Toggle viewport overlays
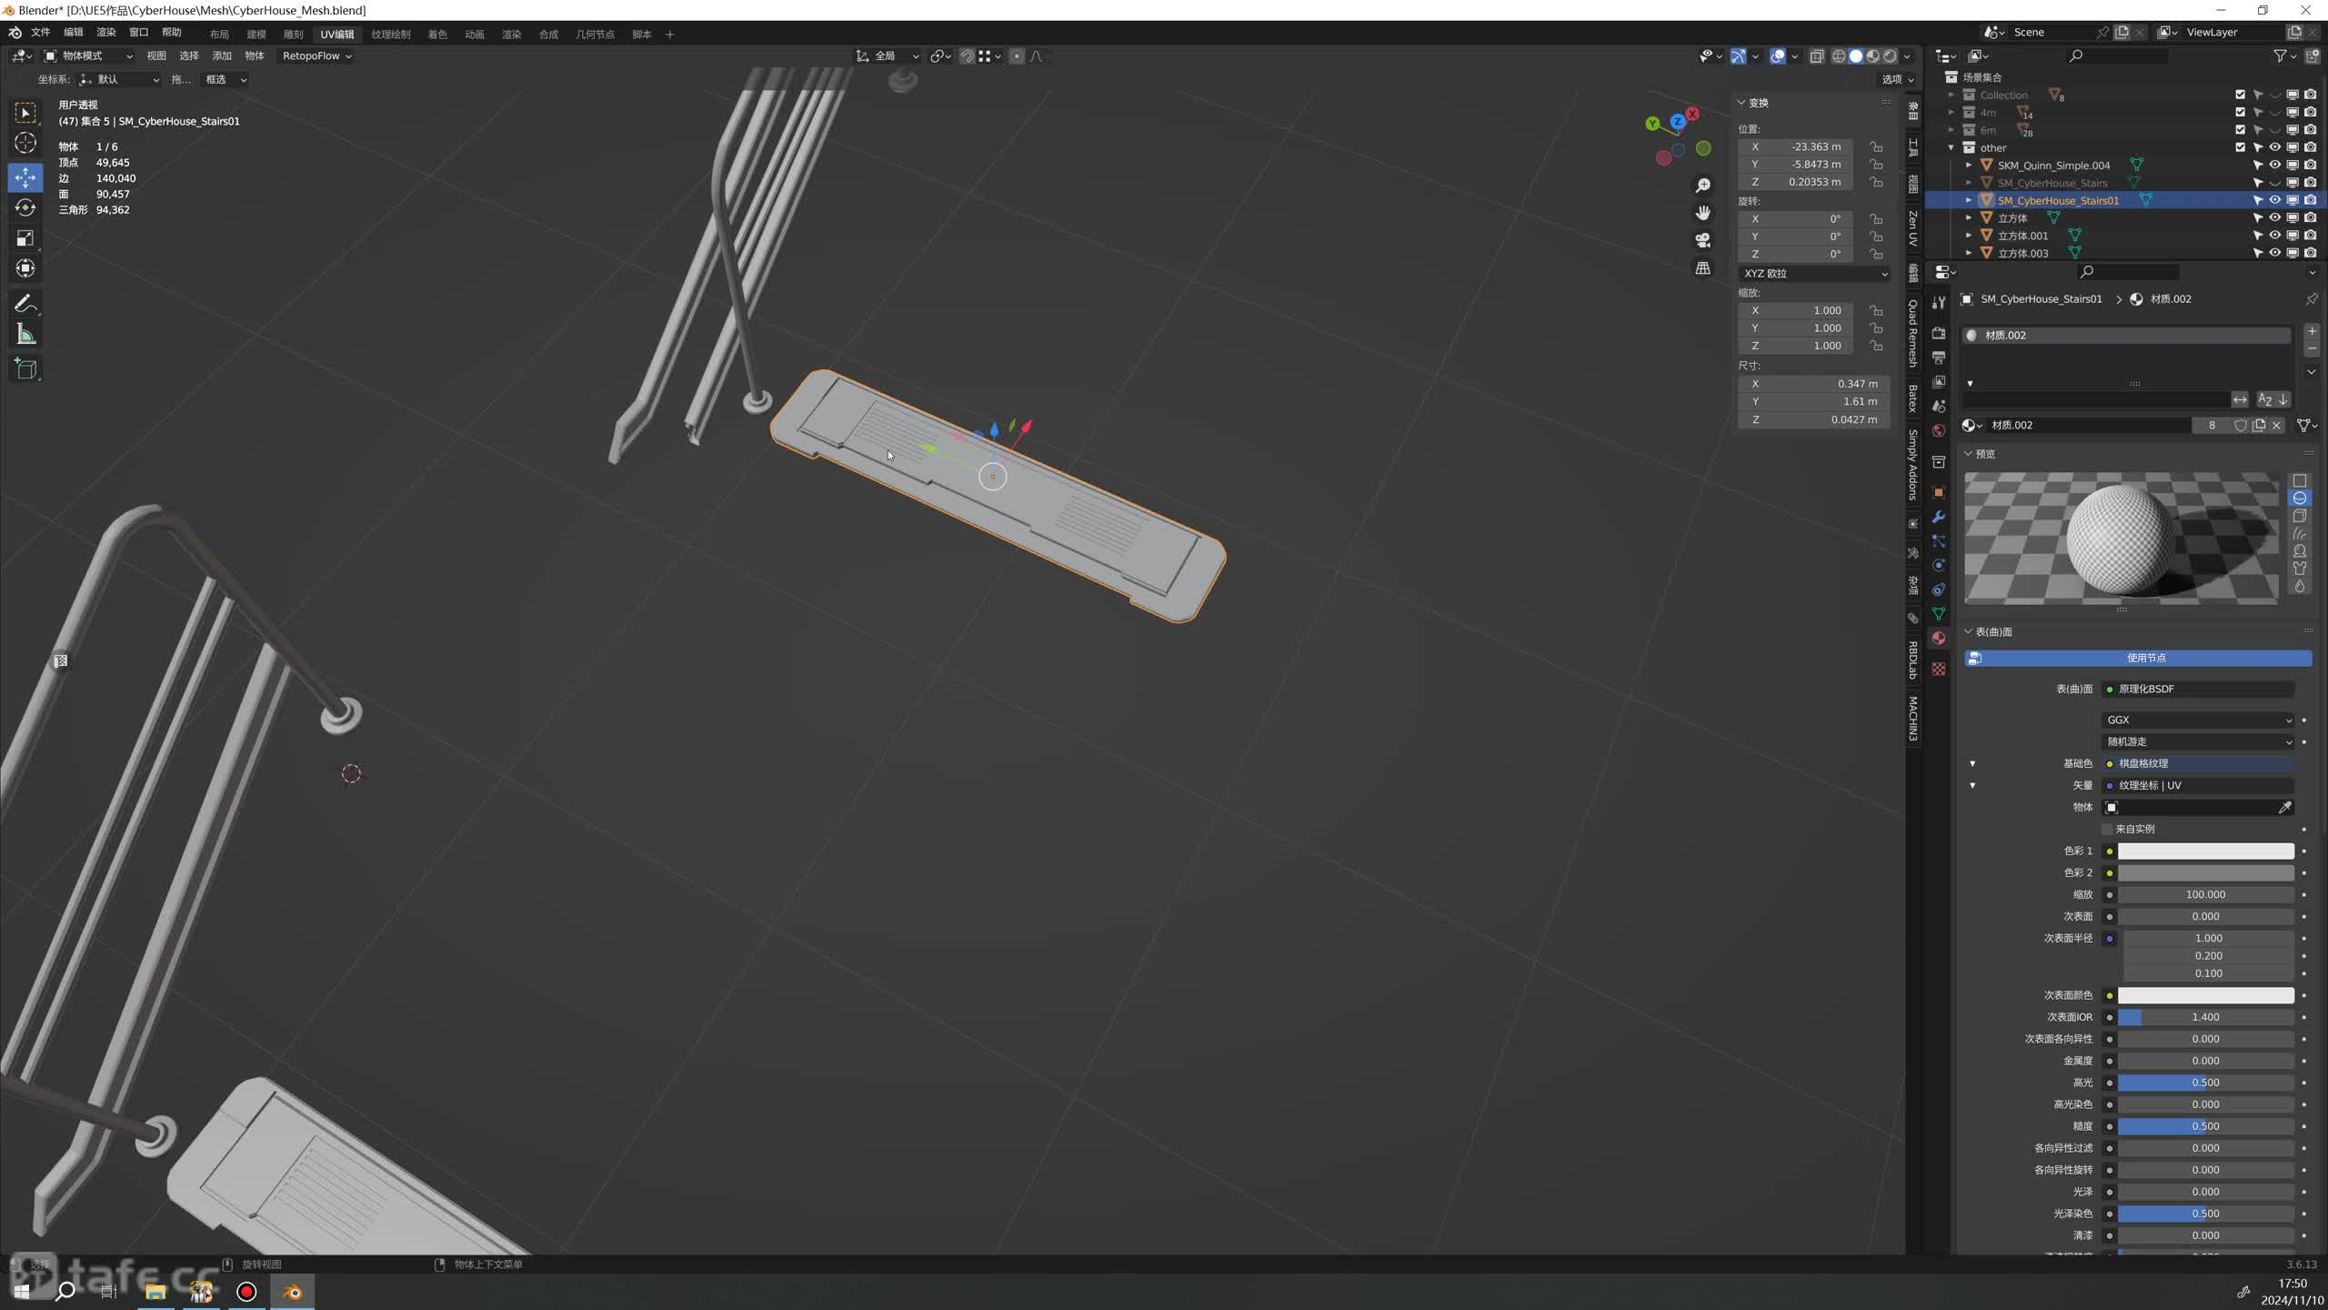Image resolution: width=2328 pixels, height=1310 pixels. tap(1778, 56)
